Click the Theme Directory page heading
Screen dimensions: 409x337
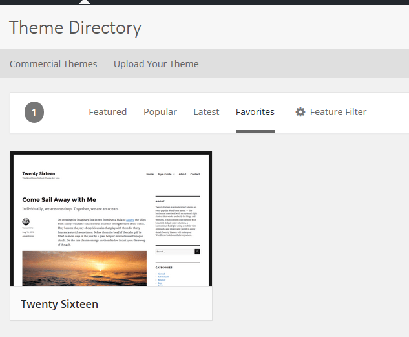(75, 28)
